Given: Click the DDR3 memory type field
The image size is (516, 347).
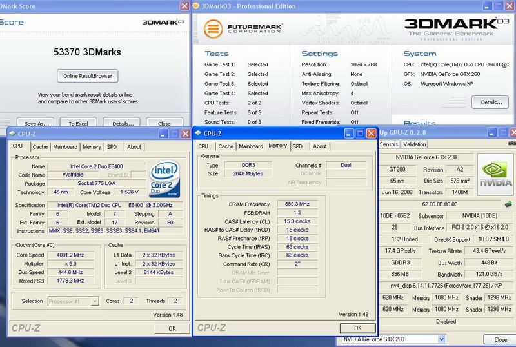Looking at the screenshot, I should (x=248, y=165).
